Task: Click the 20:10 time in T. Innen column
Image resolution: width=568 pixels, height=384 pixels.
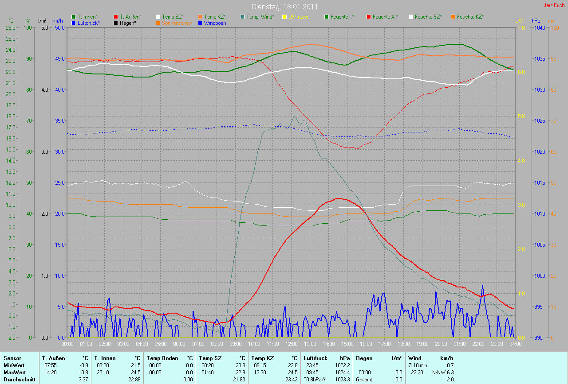Action: pos(103,372)
